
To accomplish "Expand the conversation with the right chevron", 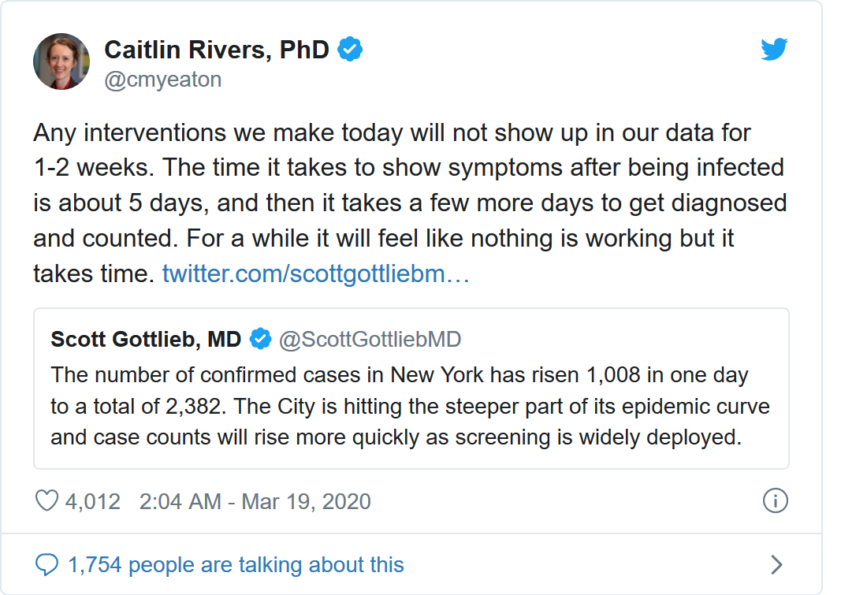I will [776, 564].
